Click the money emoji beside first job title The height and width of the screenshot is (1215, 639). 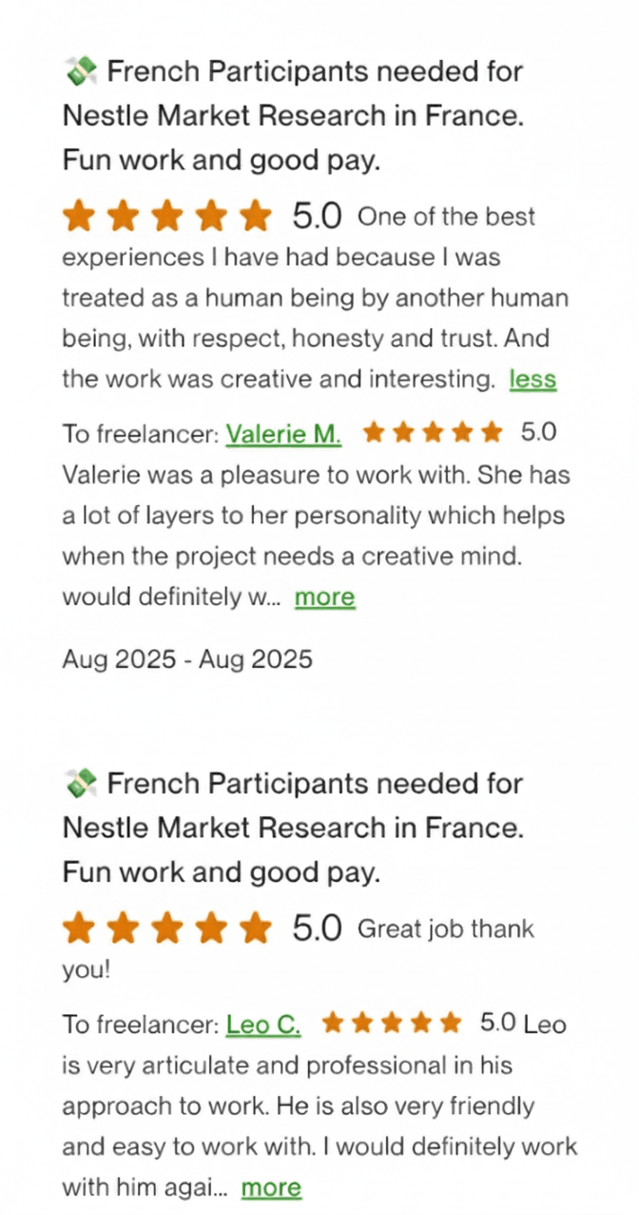80,69
